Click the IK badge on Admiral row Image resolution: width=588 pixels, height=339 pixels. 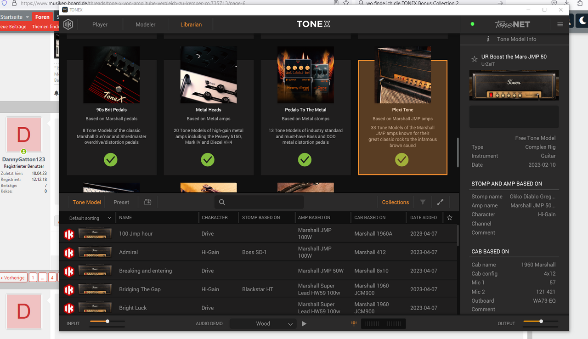coord(69,252)
